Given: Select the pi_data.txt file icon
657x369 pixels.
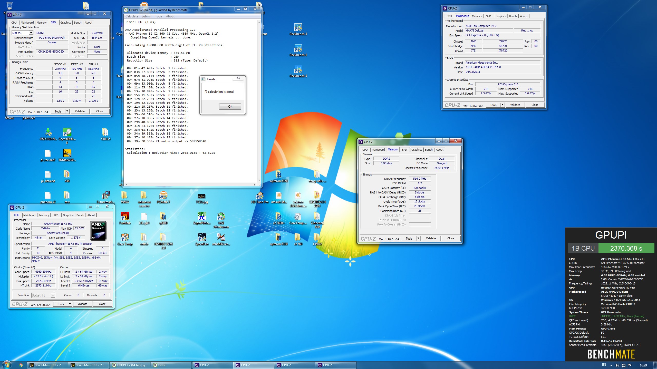Looking at the screenshot, I should point(48,176).
